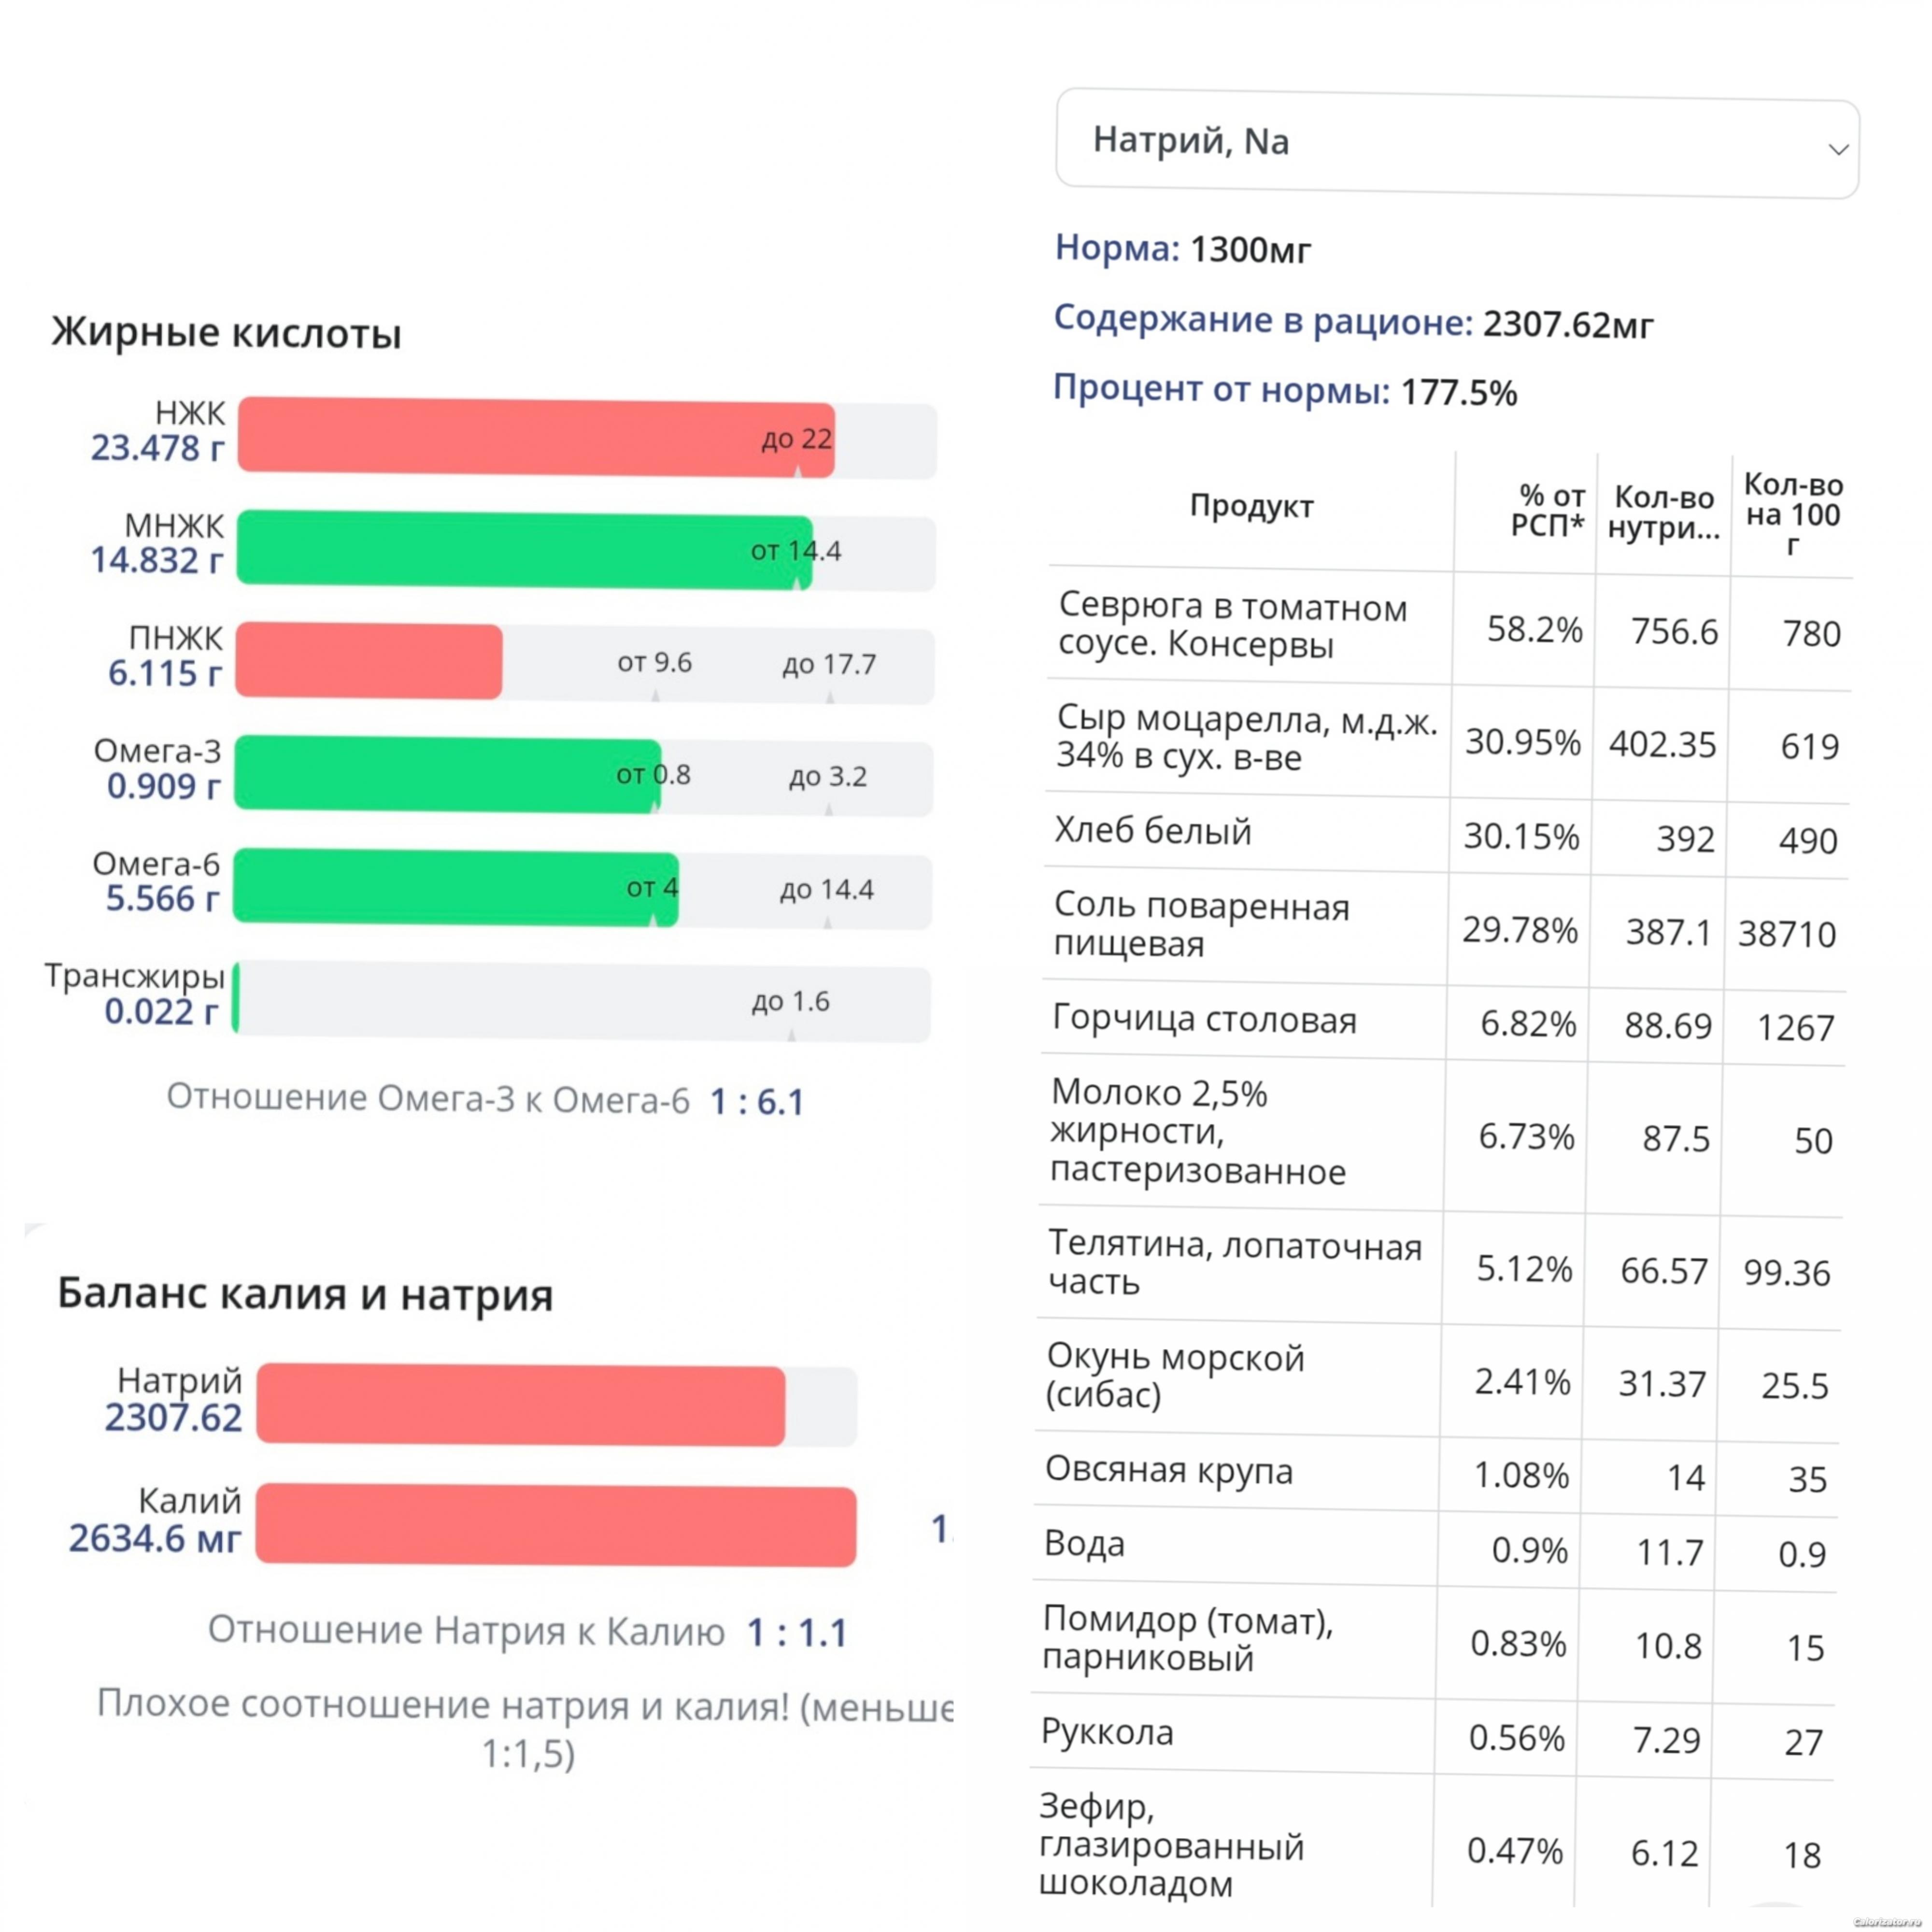Click the red Калий balance bar
Image resolution: width=1932 pixels, height=1932 pixels.
[x=555, y=1525]
